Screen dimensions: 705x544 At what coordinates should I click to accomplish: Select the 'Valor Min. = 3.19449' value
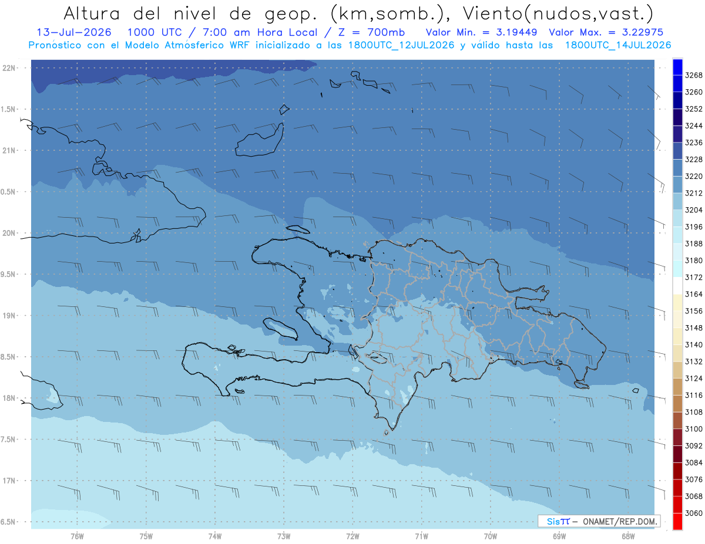(x=482, y=32)
